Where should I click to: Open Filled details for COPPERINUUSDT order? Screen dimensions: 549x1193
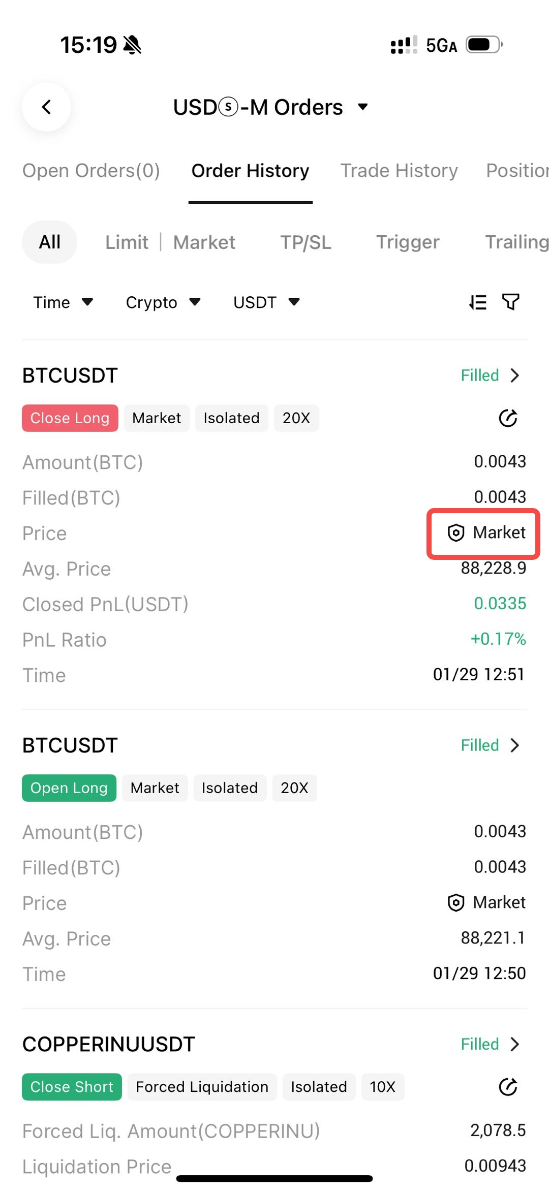[490, 1044]
